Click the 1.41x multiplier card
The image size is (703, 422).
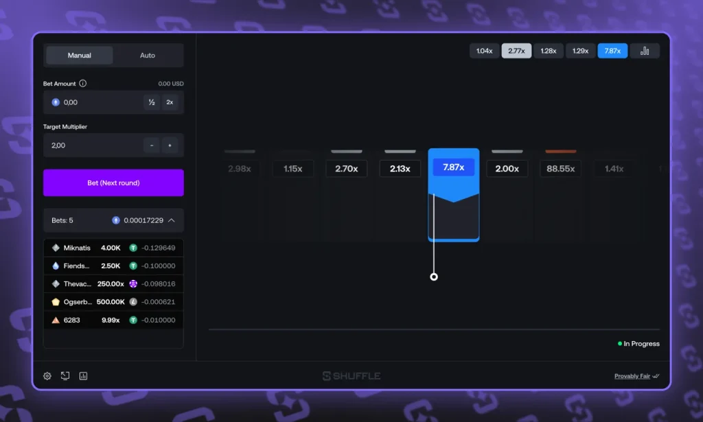[x=614, y=169]
